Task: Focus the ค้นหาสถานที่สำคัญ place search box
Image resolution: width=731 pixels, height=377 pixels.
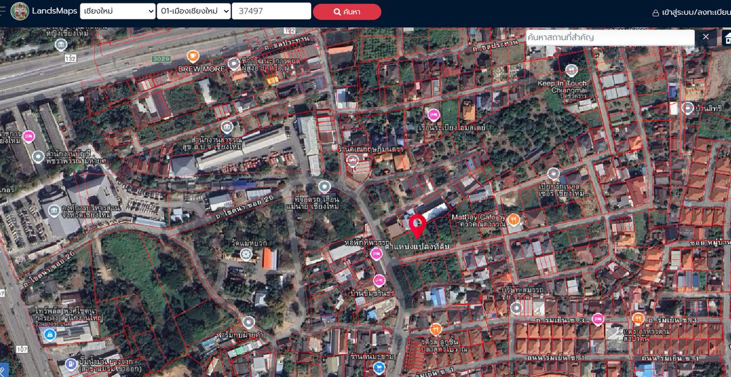Action: (x=610, y=37)
